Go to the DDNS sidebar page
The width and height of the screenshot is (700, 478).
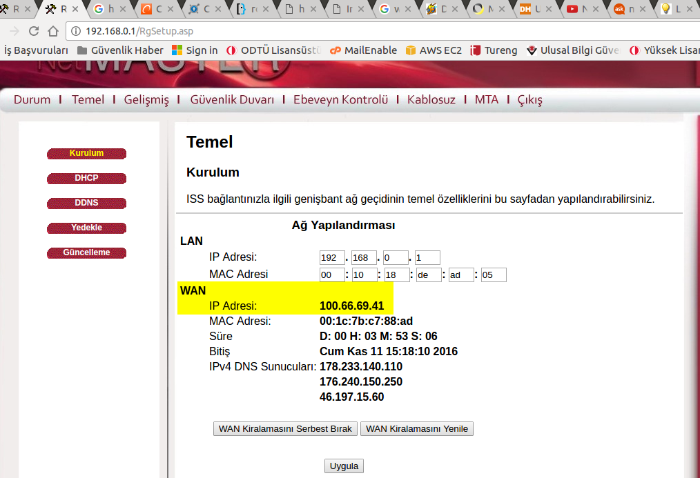86,203
